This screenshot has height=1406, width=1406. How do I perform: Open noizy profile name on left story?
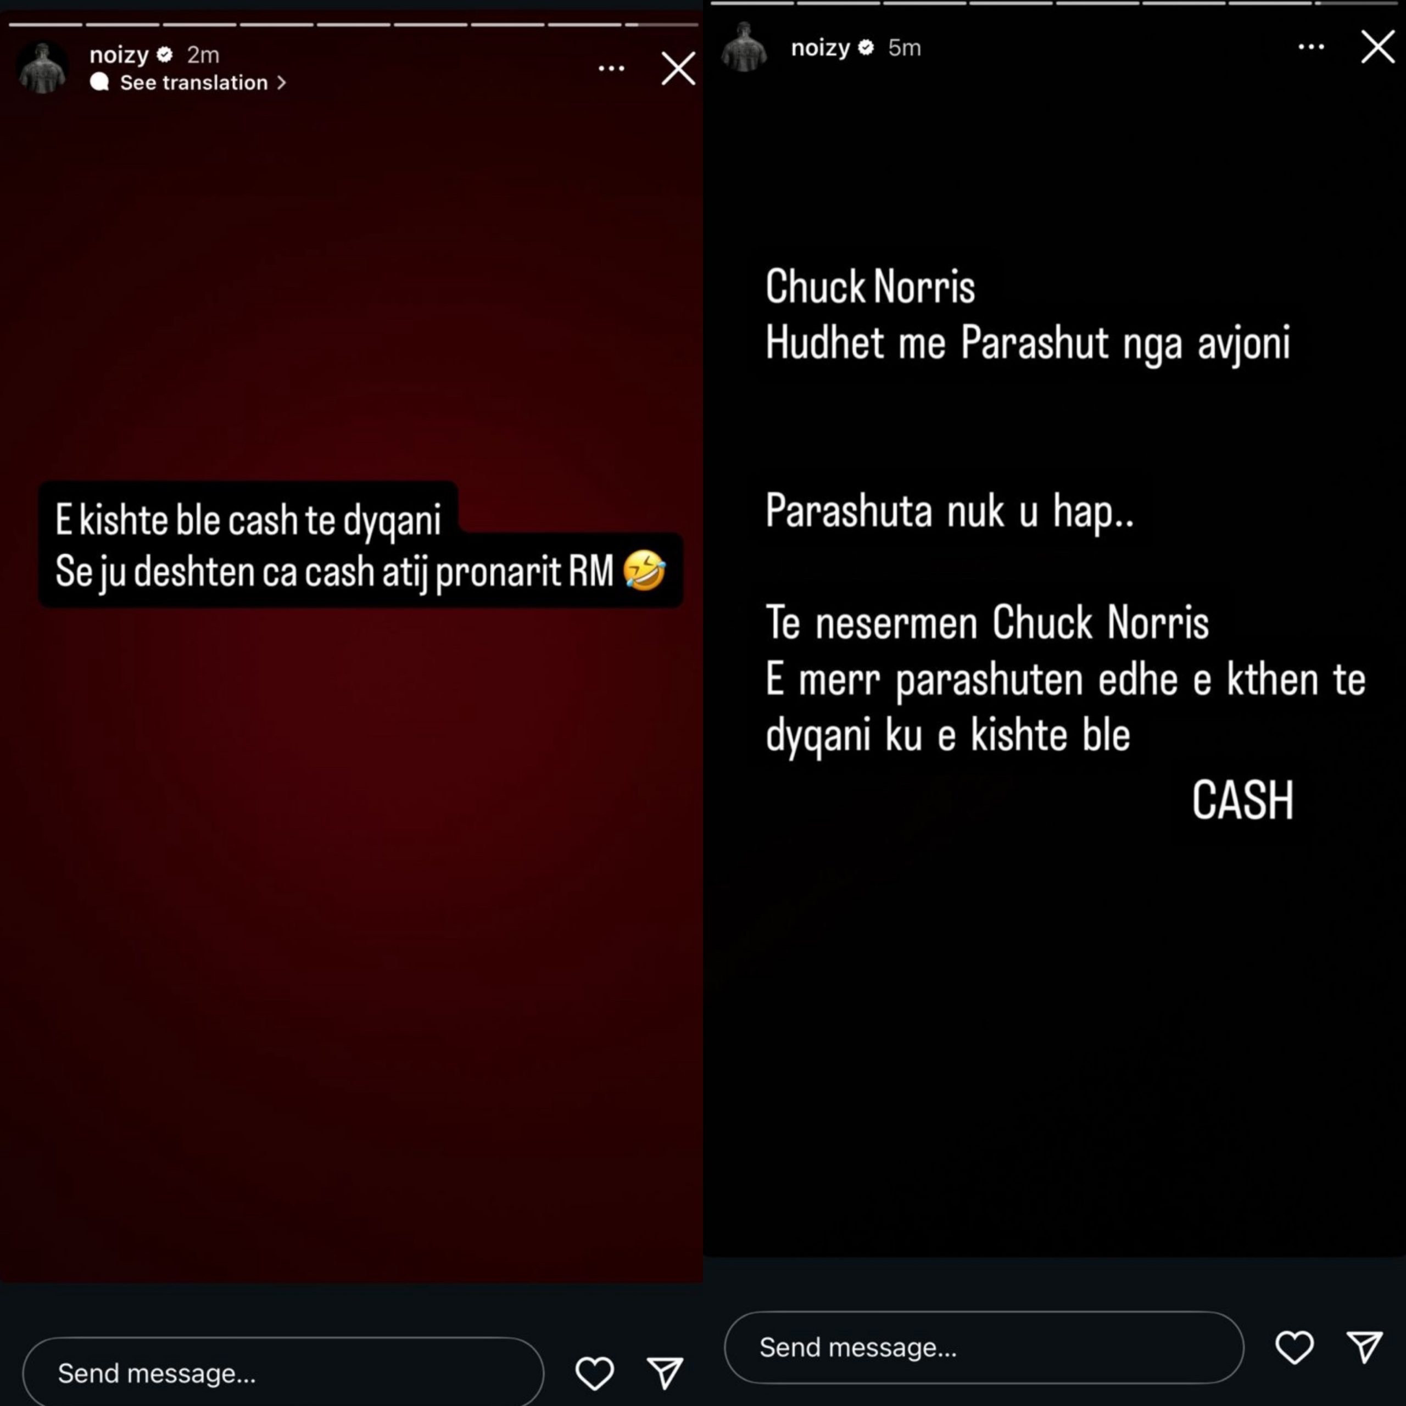[119, 54]
